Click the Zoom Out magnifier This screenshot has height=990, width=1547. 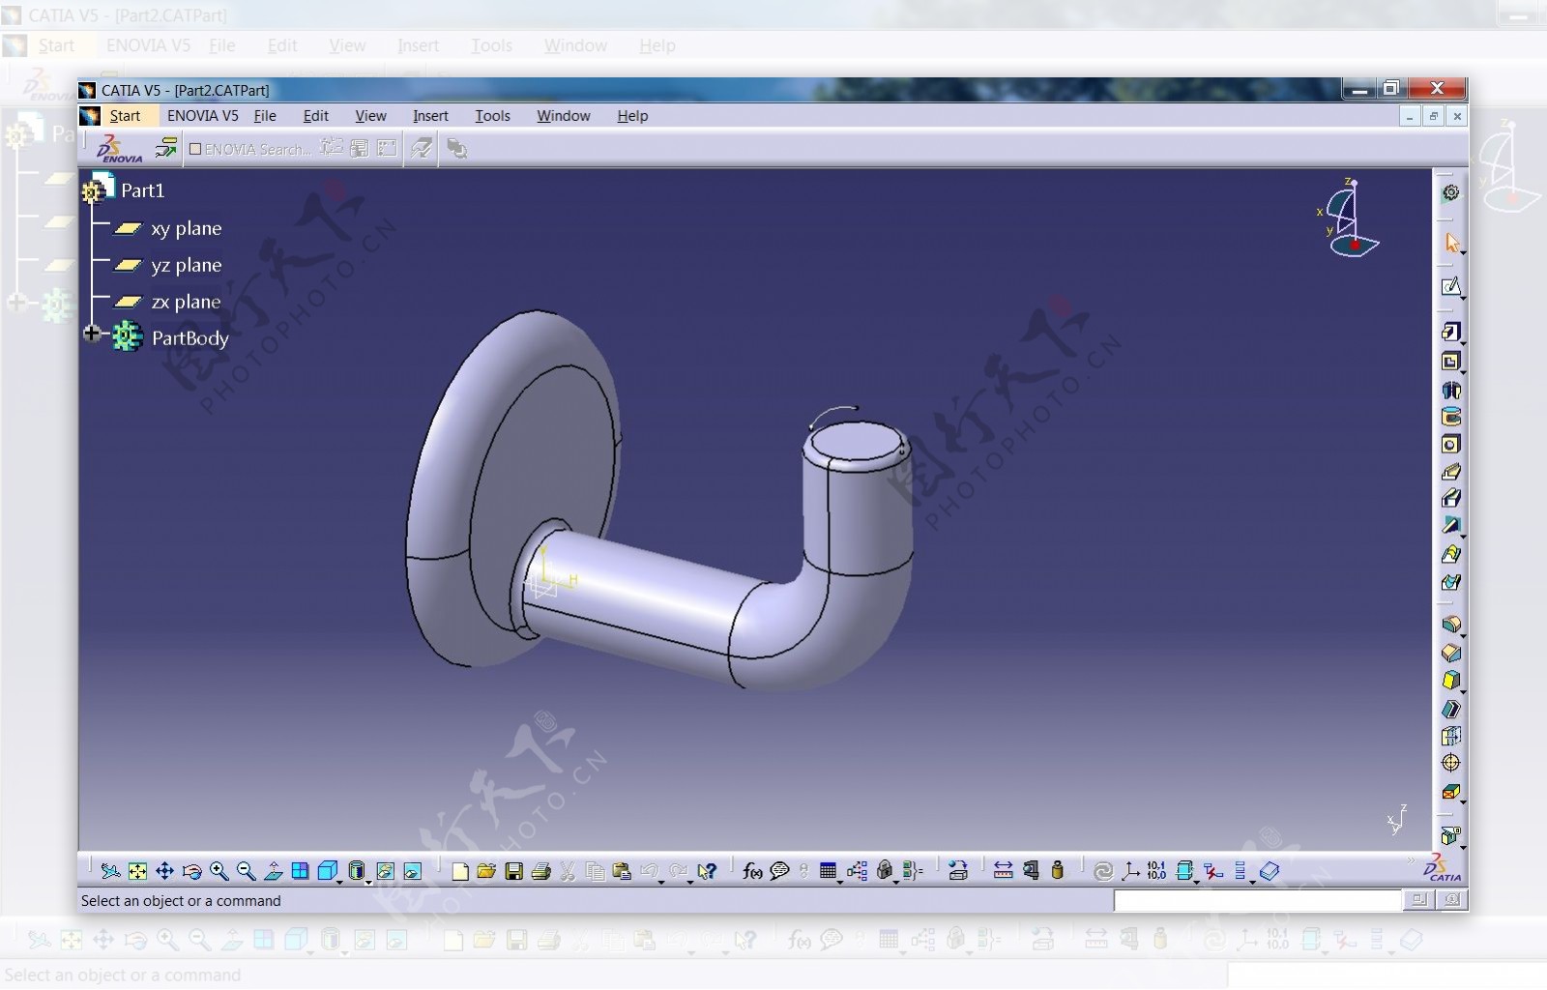coord(247,871)
